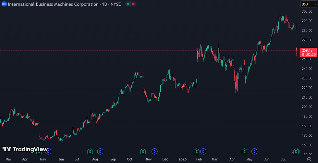Image resolution: width=318 pixels, height=163 pixels.
Task: Click the Sep label on time axis
Action: click(x=113, y=159)
